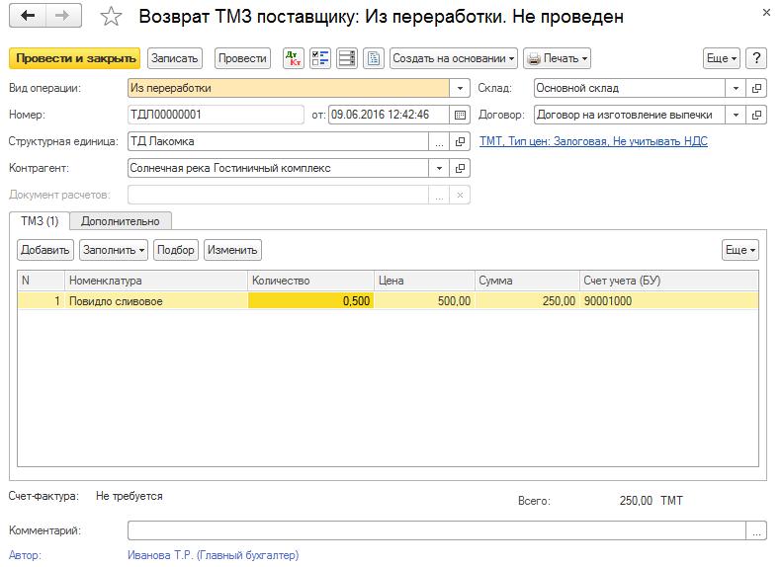Click the Провести button
This screenshot has height=567, width=783.
pos(242,58)
